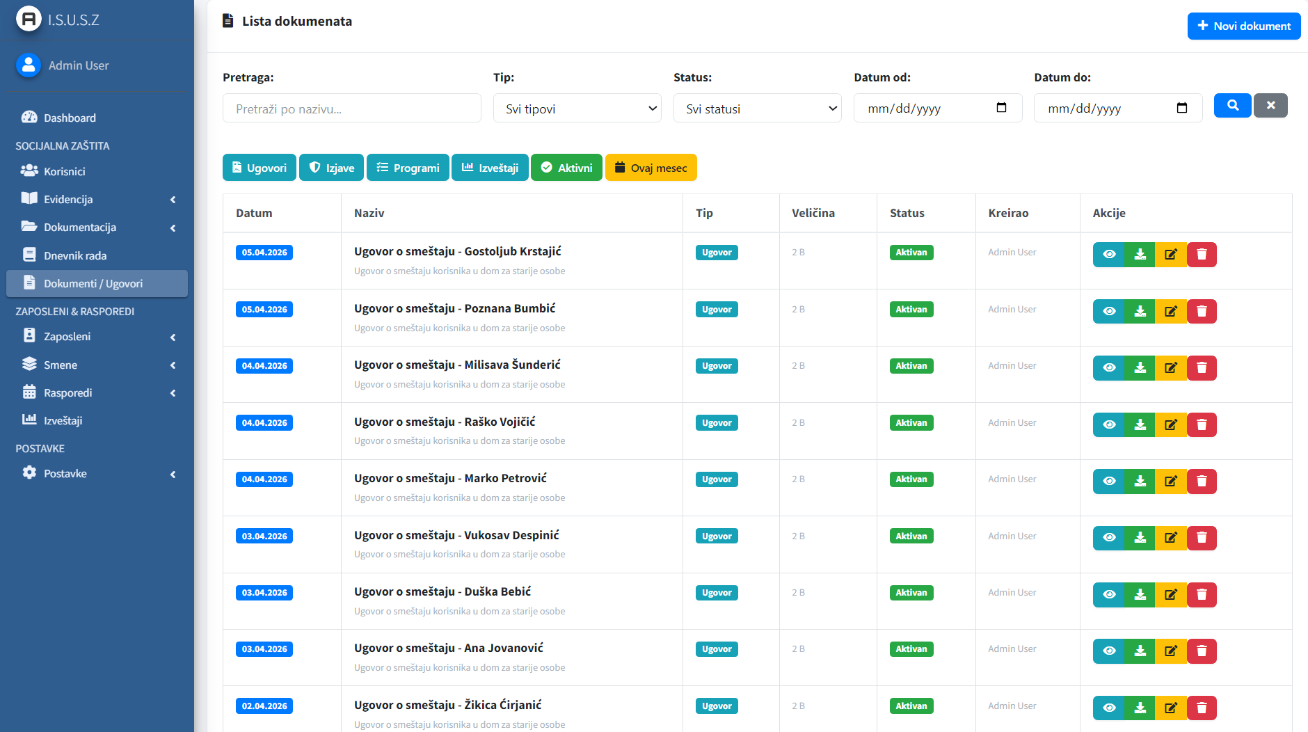Viewport: 1308px width, 732px height.
Task: Edit the Marko Petrović contract
Action: 1171,482
